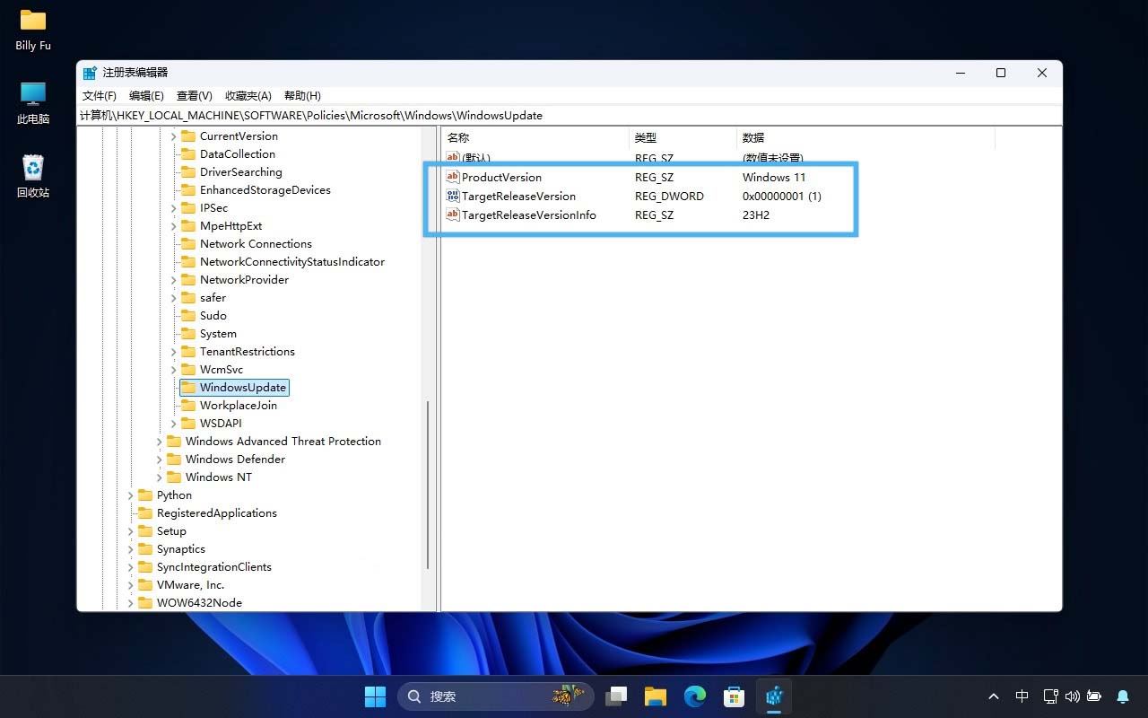Select the ProductVersion value name
The width and height of the screenshot is (1148, 718).
click(501, 177)
